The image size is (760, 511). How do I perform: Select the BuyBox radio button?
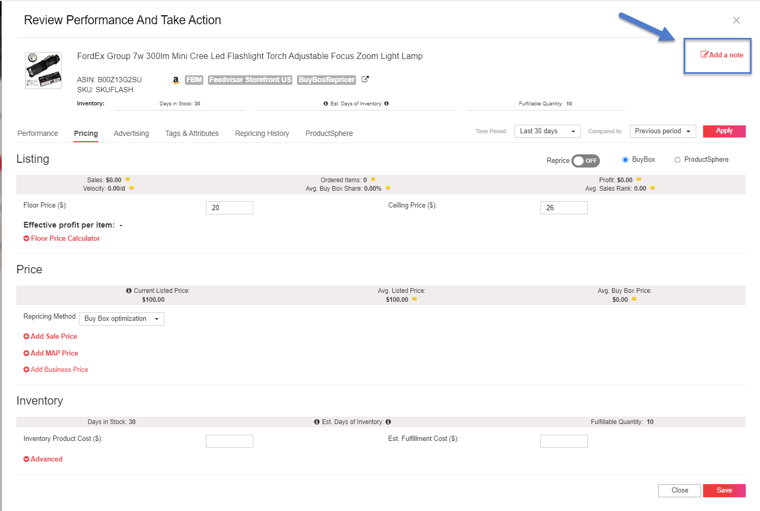click(x=625, y=159)
